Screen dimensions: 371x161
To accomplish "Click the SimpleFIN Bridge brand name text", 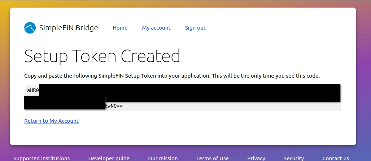I will pos(68,28).
